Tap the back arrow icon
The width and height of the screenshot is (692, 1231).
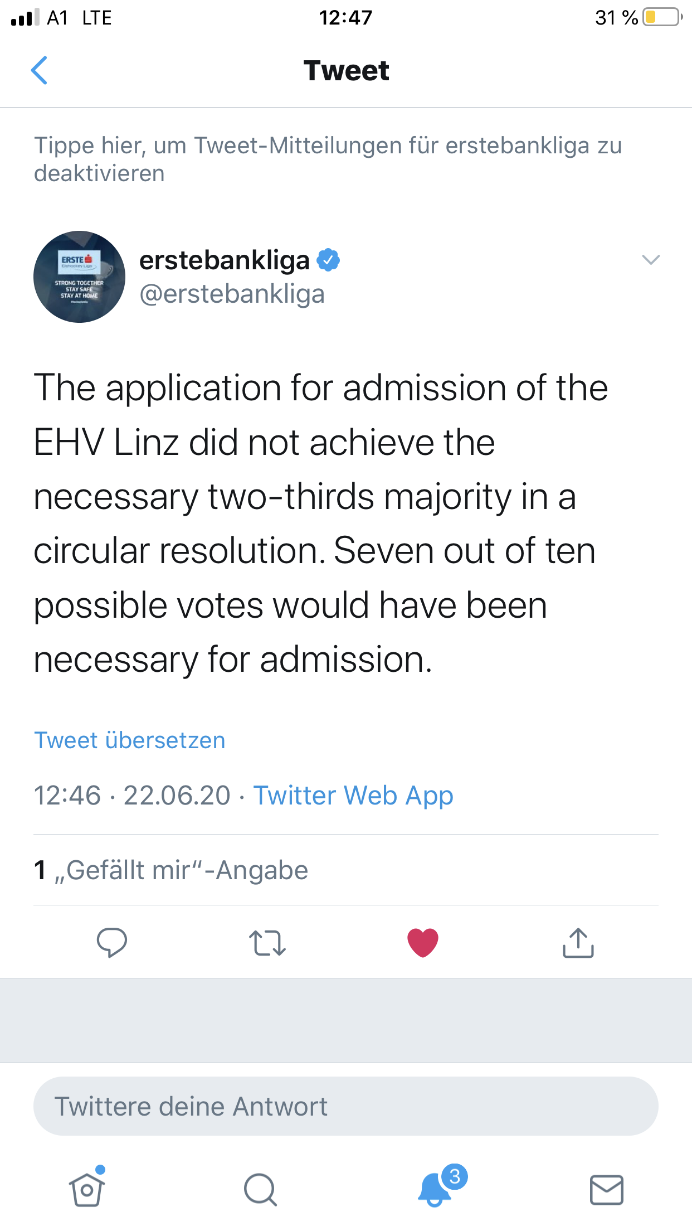coord(39,70)
